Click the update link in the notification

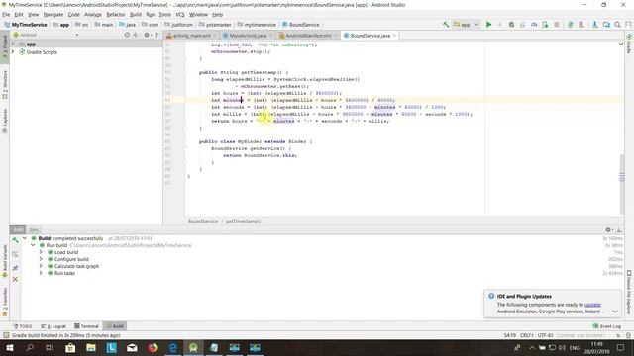click(592, 305)
